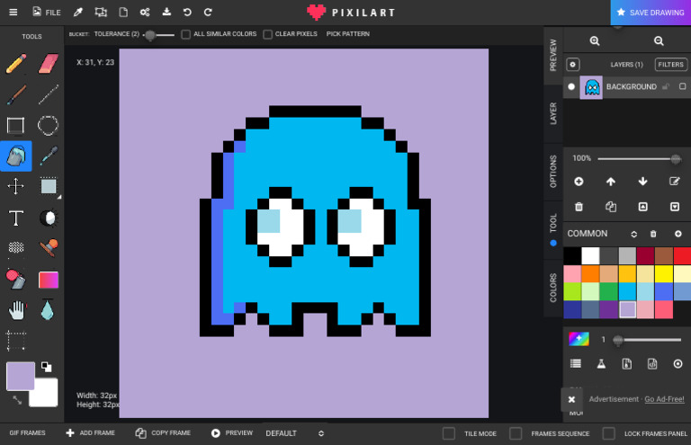The image size is (691, 445).
Task: Tick the BACKGROUND layer select checkbox
Action: 682,86
